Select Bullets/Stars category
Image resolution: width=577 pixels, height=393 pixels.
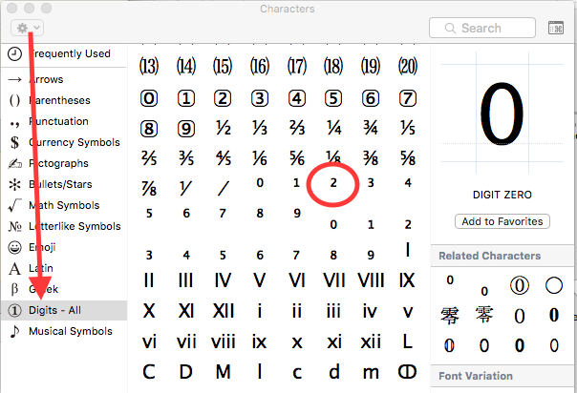point(64,184)
